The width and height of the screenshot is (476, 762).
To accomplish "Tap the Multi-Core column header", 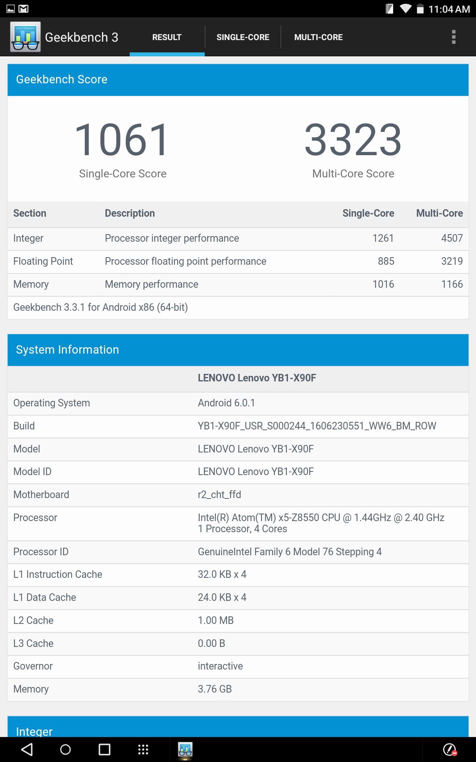I will click(x=440, y=213).
